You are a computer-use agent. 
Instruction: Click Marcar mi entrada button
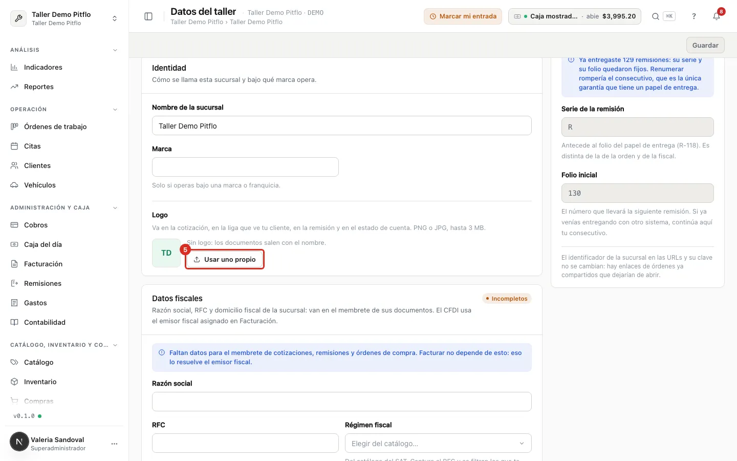click(463, 16)
